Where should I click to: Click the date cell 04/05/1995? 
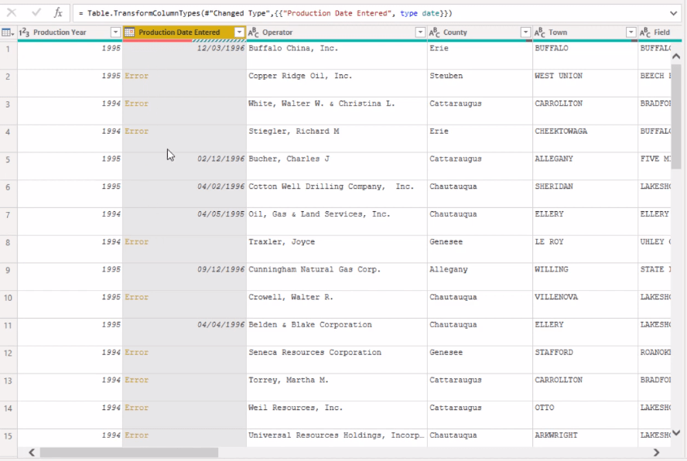click(x=184, y=221)
